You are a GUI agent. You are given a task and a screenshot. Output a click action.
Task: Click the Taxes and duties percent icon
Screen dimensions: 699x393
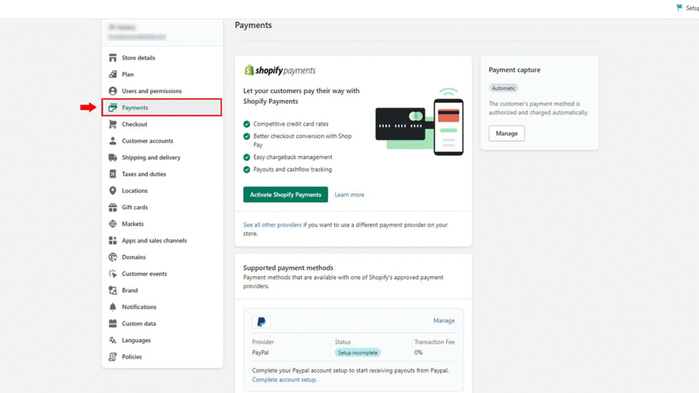click(x=113, y=174)
